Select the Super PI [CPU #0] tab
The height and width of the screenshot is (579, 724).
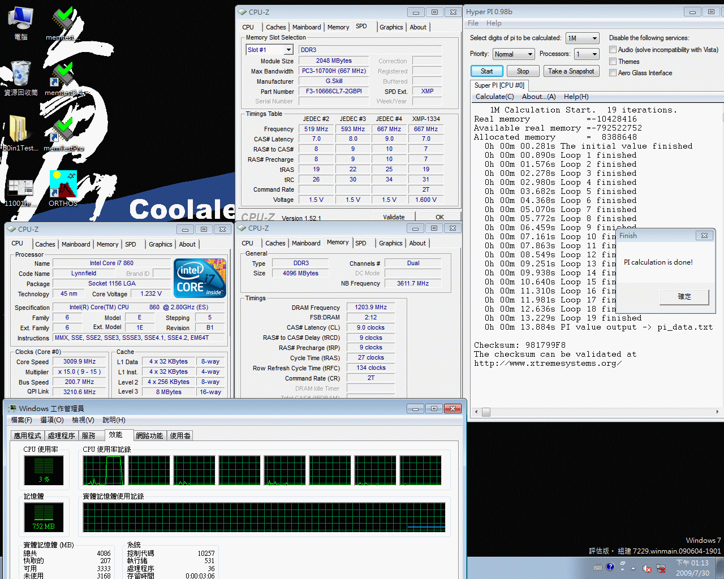pos(499,85)
